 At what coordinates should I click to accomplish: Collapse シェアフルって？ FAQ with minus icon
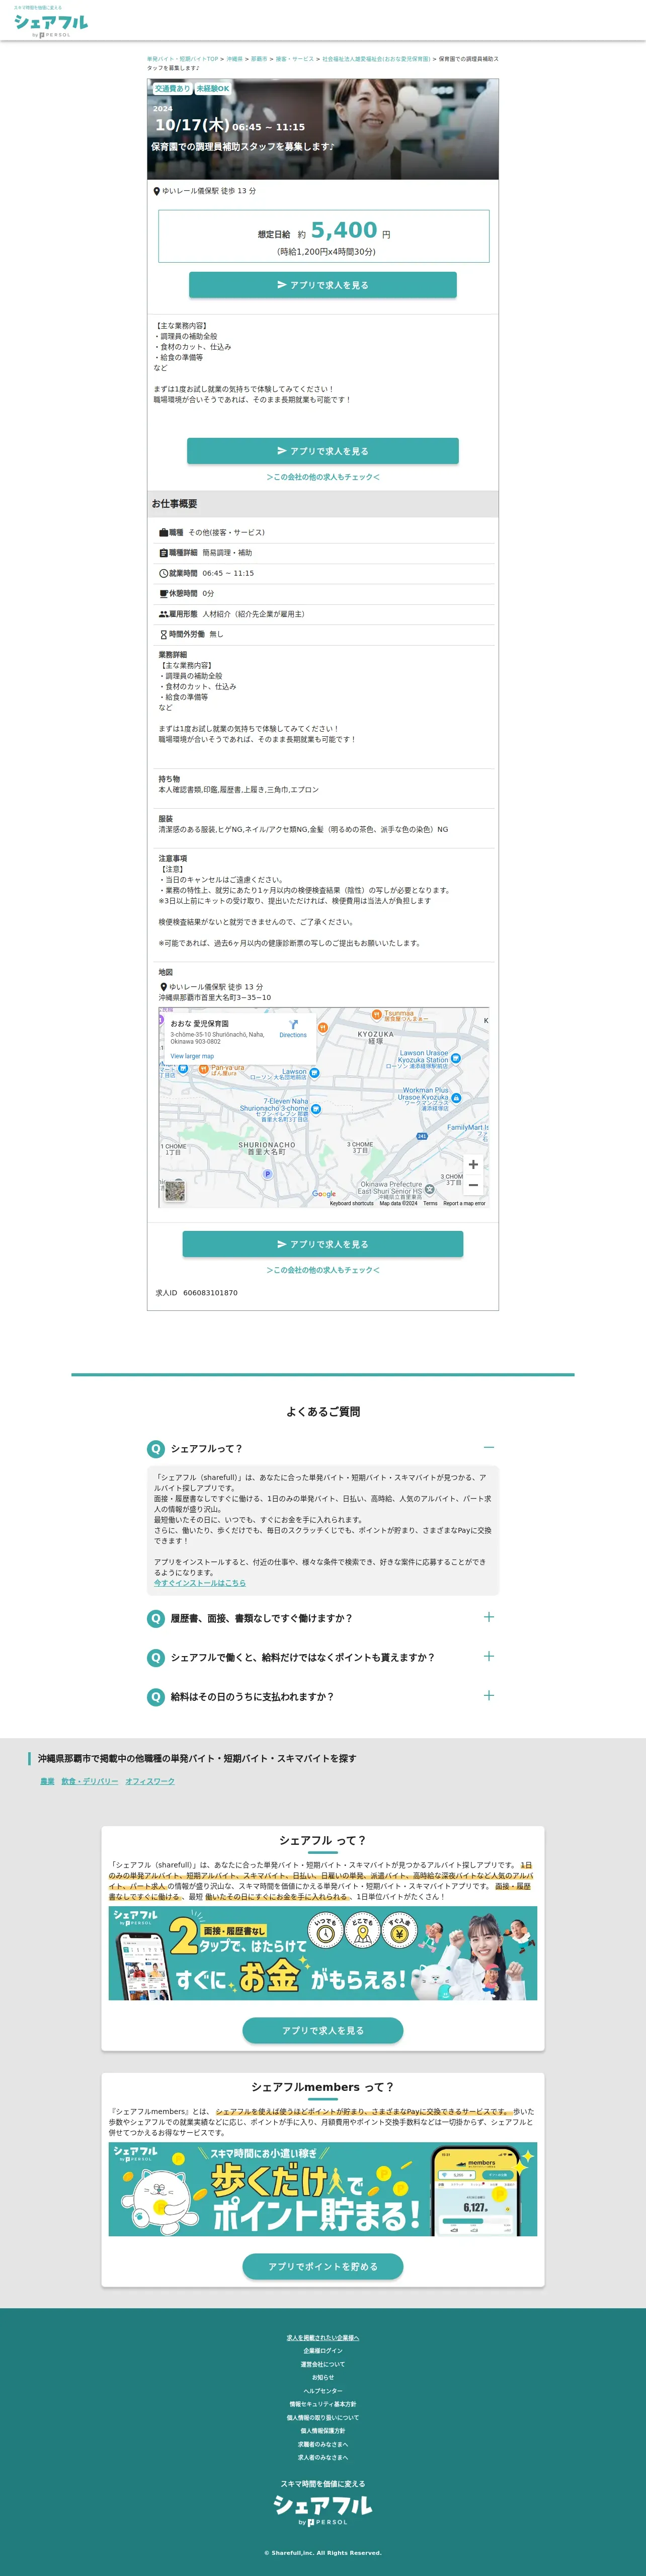click(488, 1447)
